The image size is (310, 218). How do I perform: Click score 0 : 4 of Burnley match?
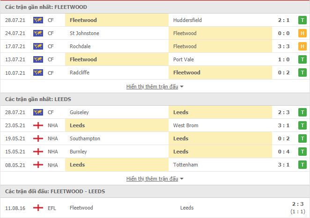284,152
